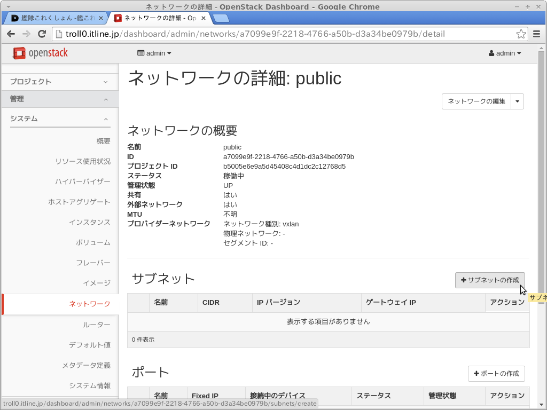Click the ネットワークの編集 button
Screen dimensions: 547x410
point(476,101)
